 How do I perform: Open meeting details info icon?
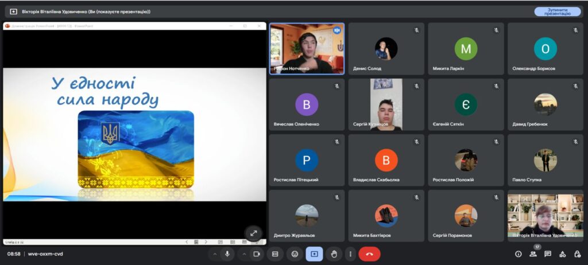click(518, 254)
